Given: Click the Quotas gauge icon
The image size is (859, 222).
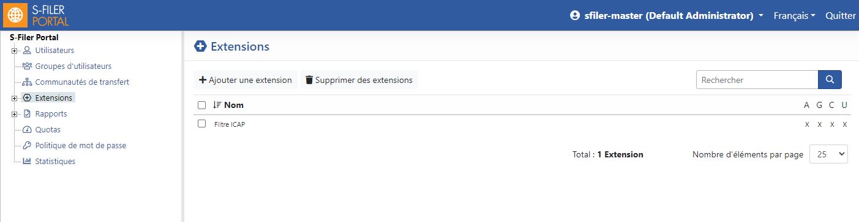Looking at the screenshot, I should [27, 129].
